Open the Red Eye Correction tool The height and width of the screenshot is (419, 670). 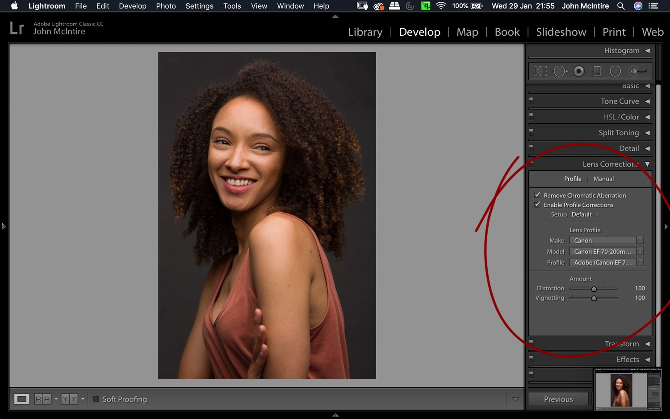tap(579, 71)
